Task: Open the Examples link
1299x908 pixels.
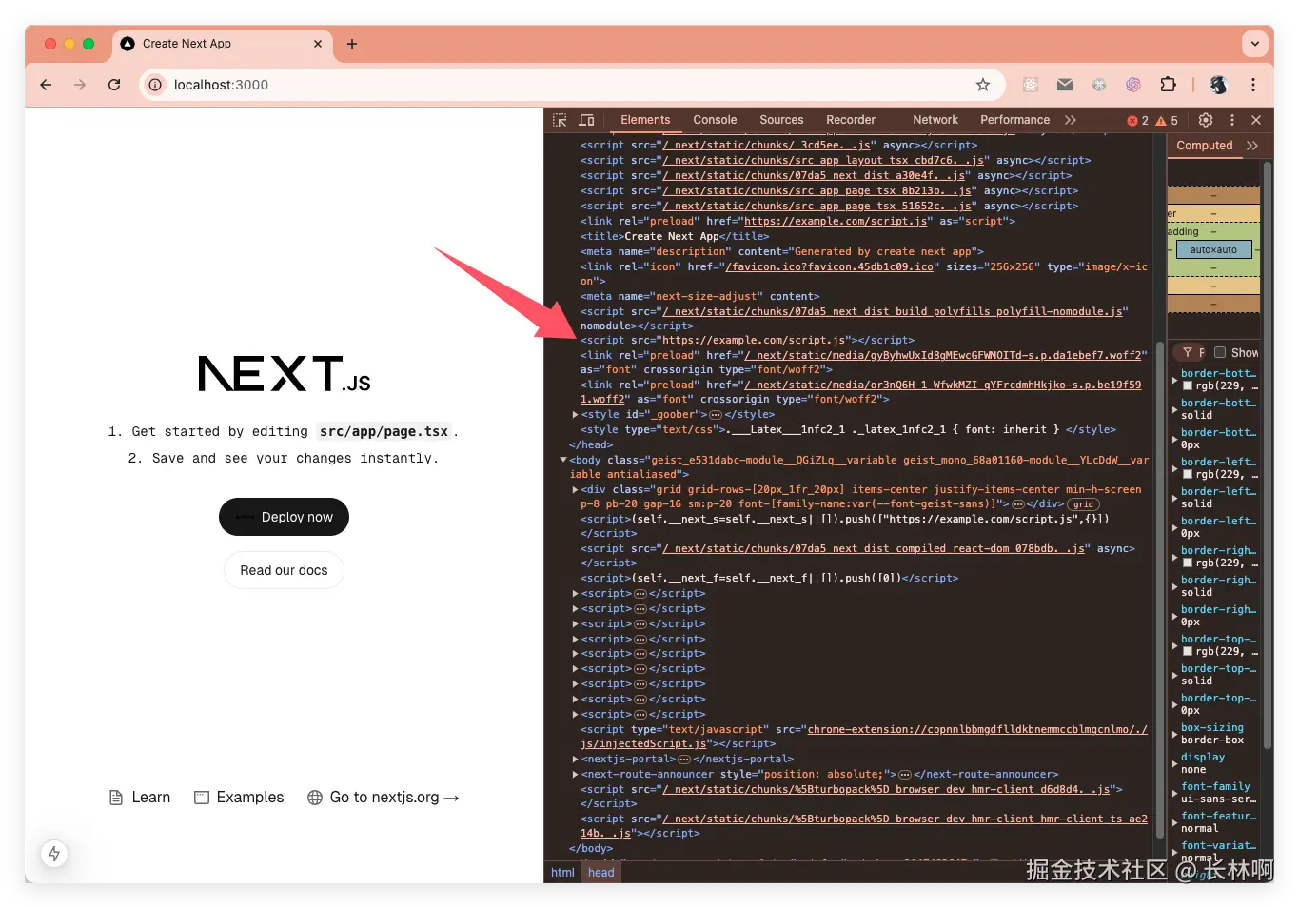Action: (239, 798)
